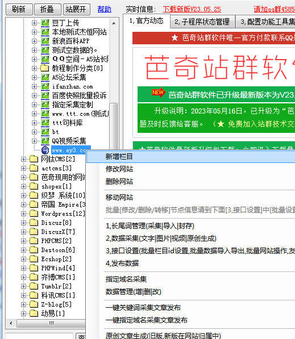This screenshot has height=339, width=295.
Task: Click the Ecshop[2] folder icon
Action: point(34,259)
